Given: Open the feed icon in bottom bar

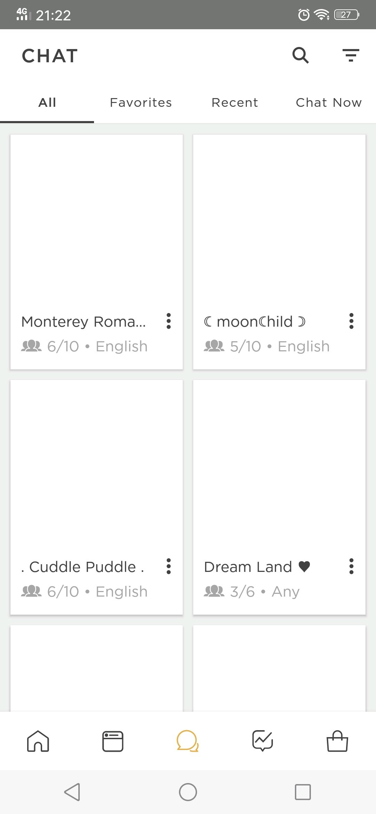Looking at the screenshot, I should pyautogui.click(x=113, y=741).
